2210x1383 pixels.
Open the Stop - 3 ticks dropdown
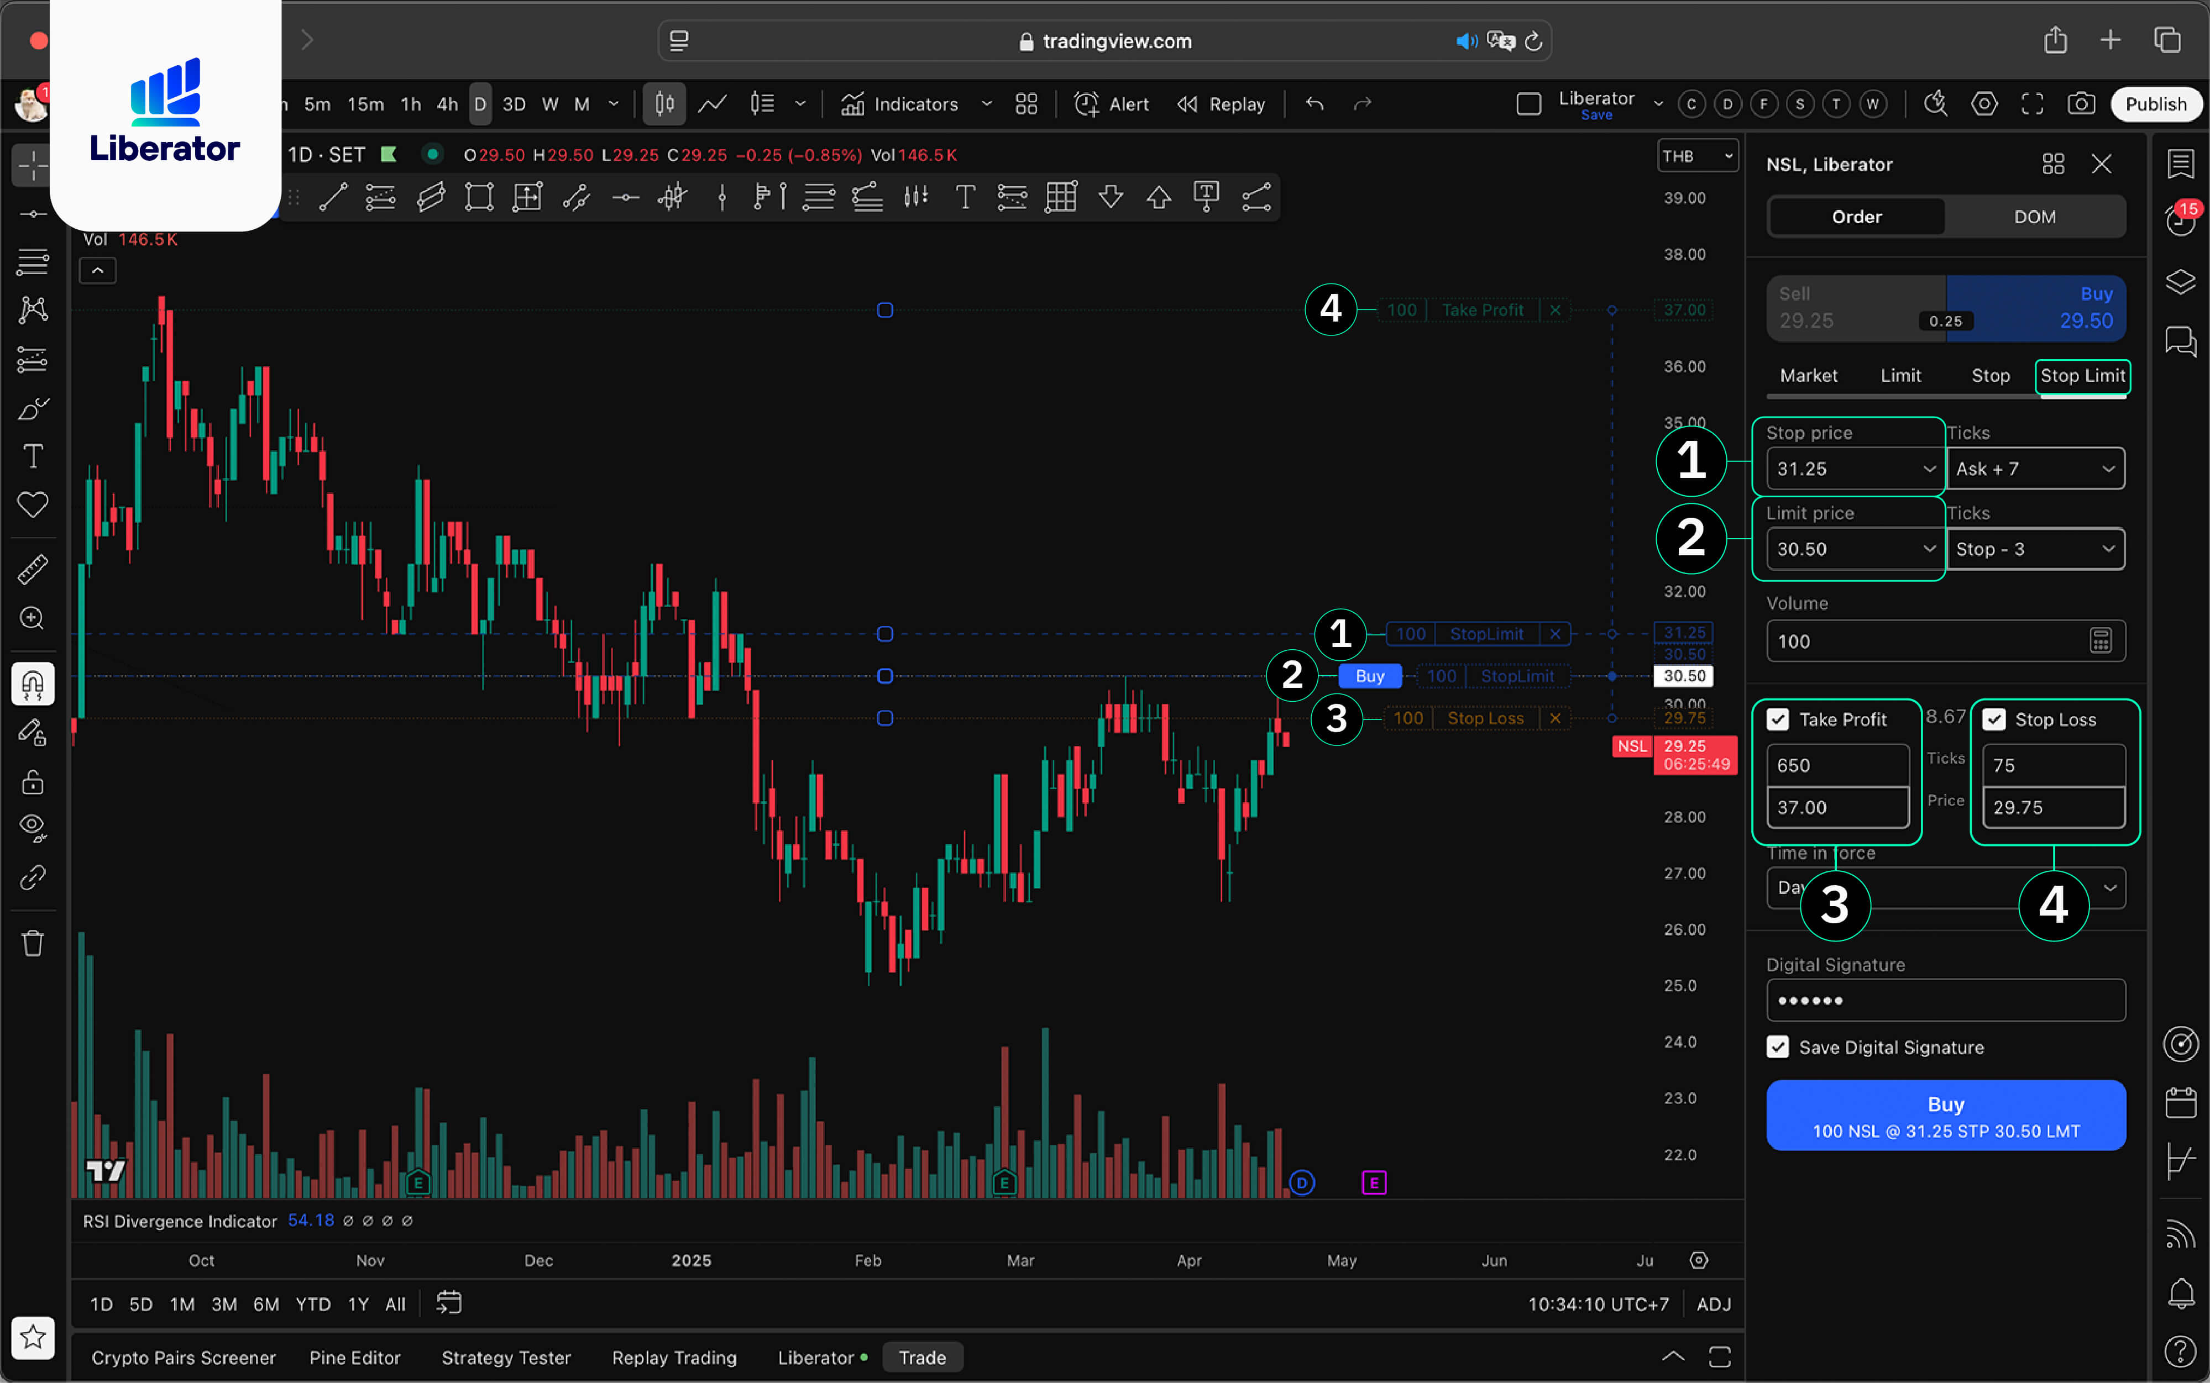tap(2035, 549)
